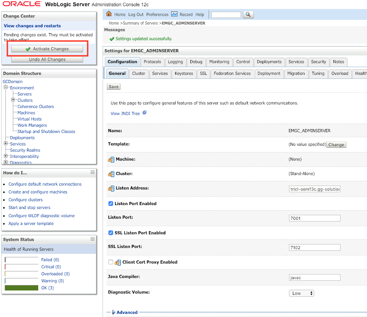The height and width of the screenshot is (317, 367).
Task: Expand the Diagnostics tree node
Action: (5, 162)
